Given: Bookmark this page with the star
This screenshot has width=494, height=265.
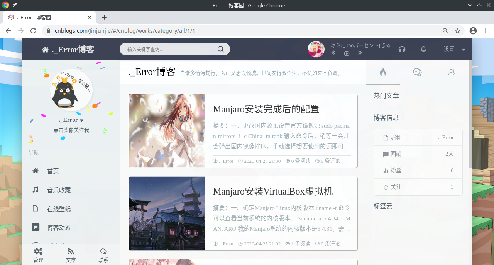Looking at the screenshot, I should point(458,31).
